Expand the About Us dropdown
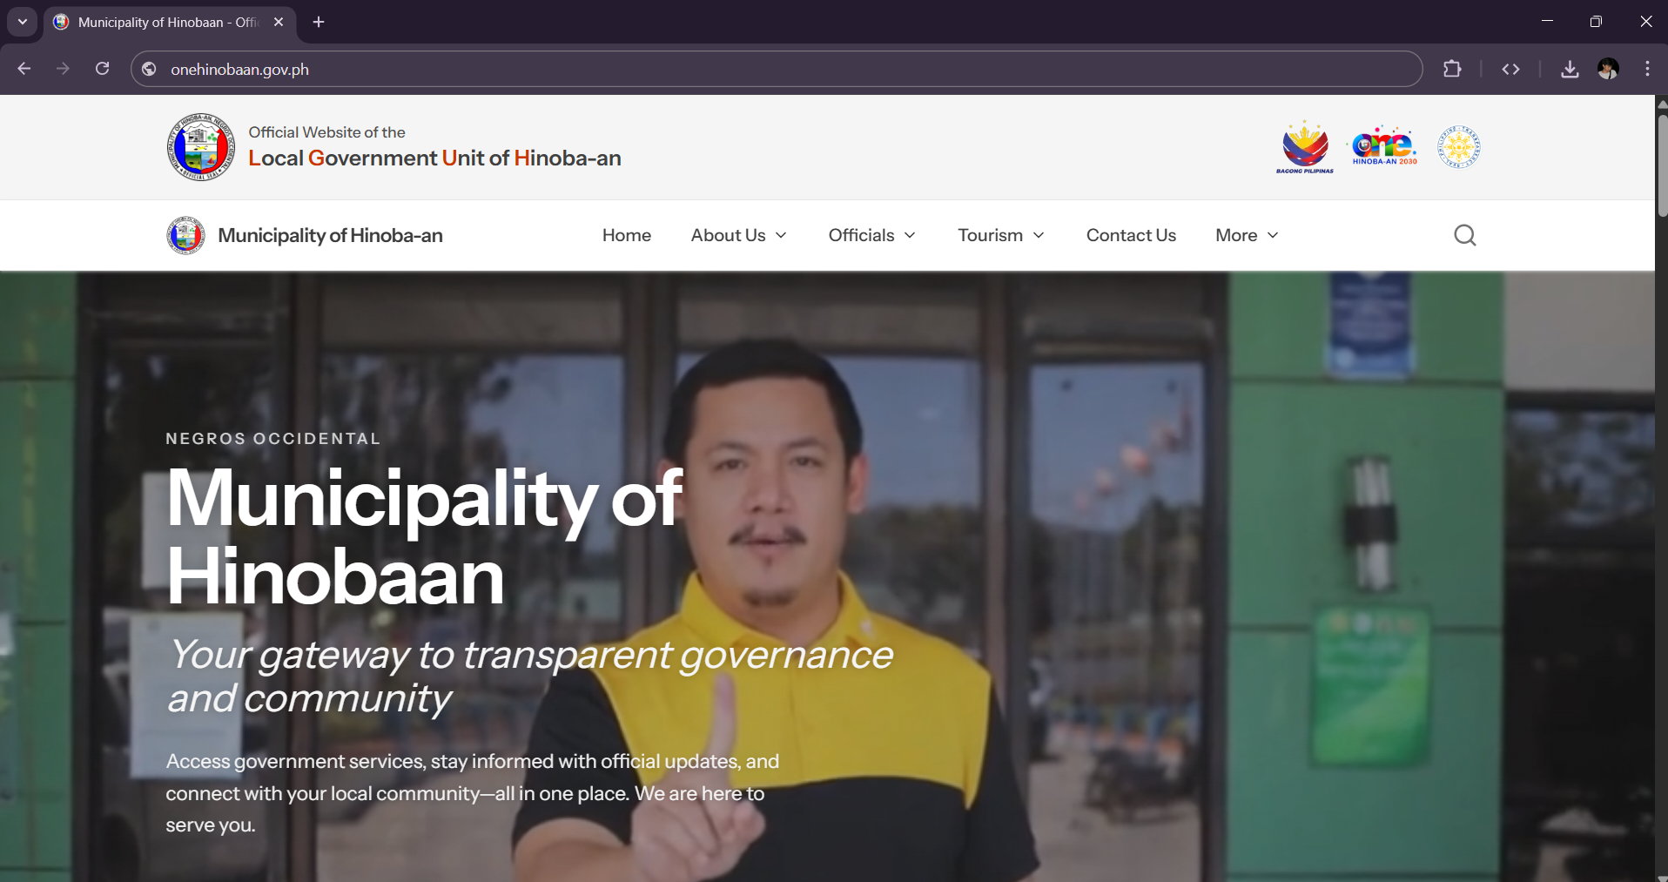This screenshot has height=882, width=1668. click(738, 235)
